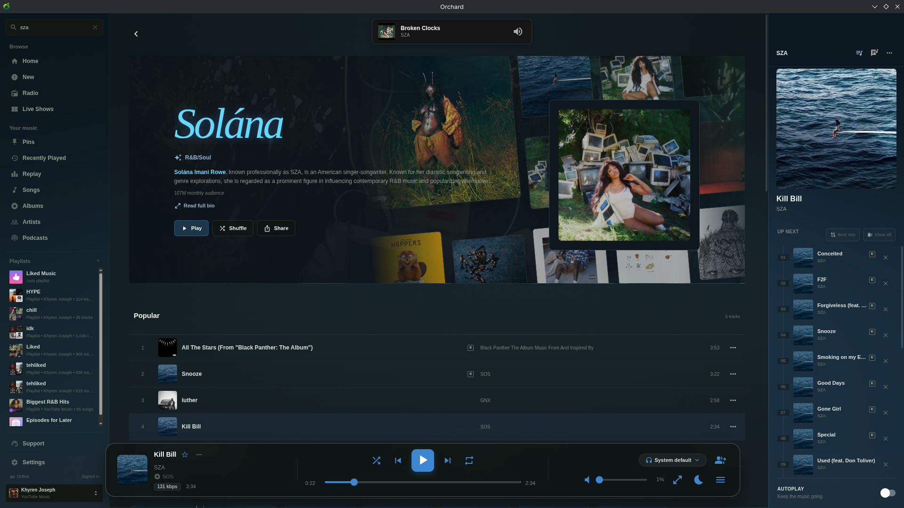Screen dimensions: 904x508
Task: Favorite Kill Bill with the star icon
Action: (185, 454)
